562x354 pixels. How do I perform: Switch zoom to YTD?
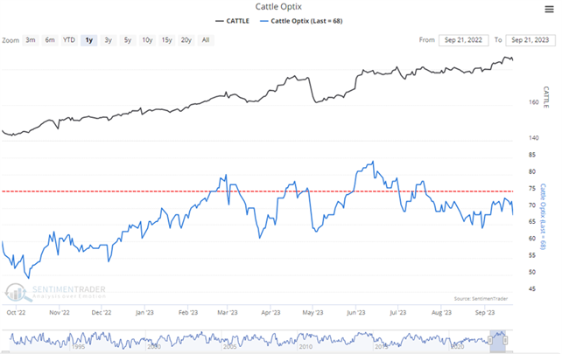[x=69, y=40]
